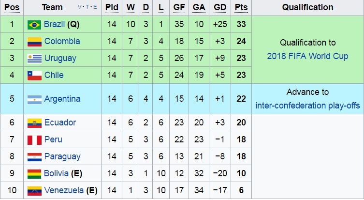The height and width of the screenshot is (200, 364).
Task: Open the 2018 FIFA World Cup link
Action: [x=307, y=56]
